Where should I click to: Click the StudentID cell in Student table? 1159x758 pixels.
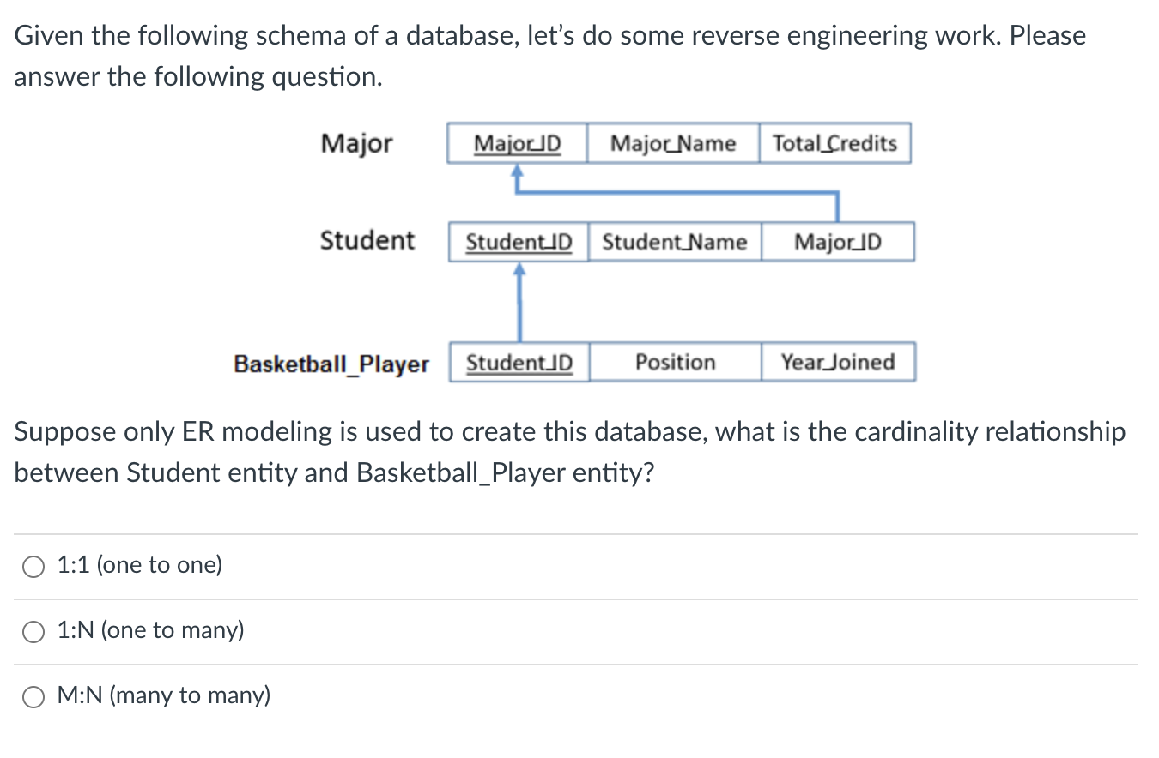tap(519, 242)
